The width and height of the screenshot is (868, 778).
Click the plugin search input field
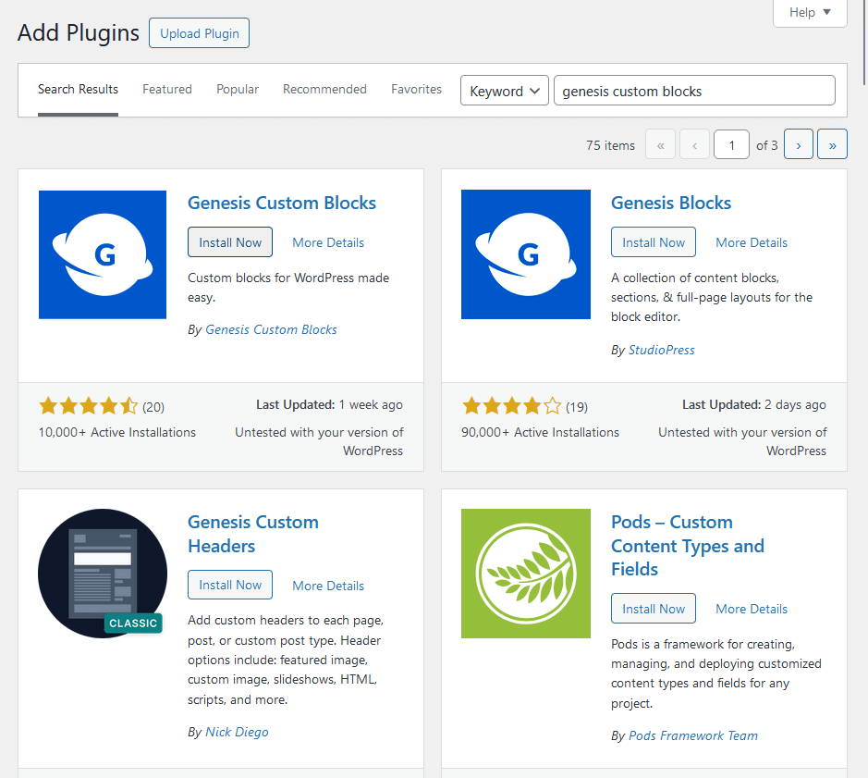click(694, 91)
